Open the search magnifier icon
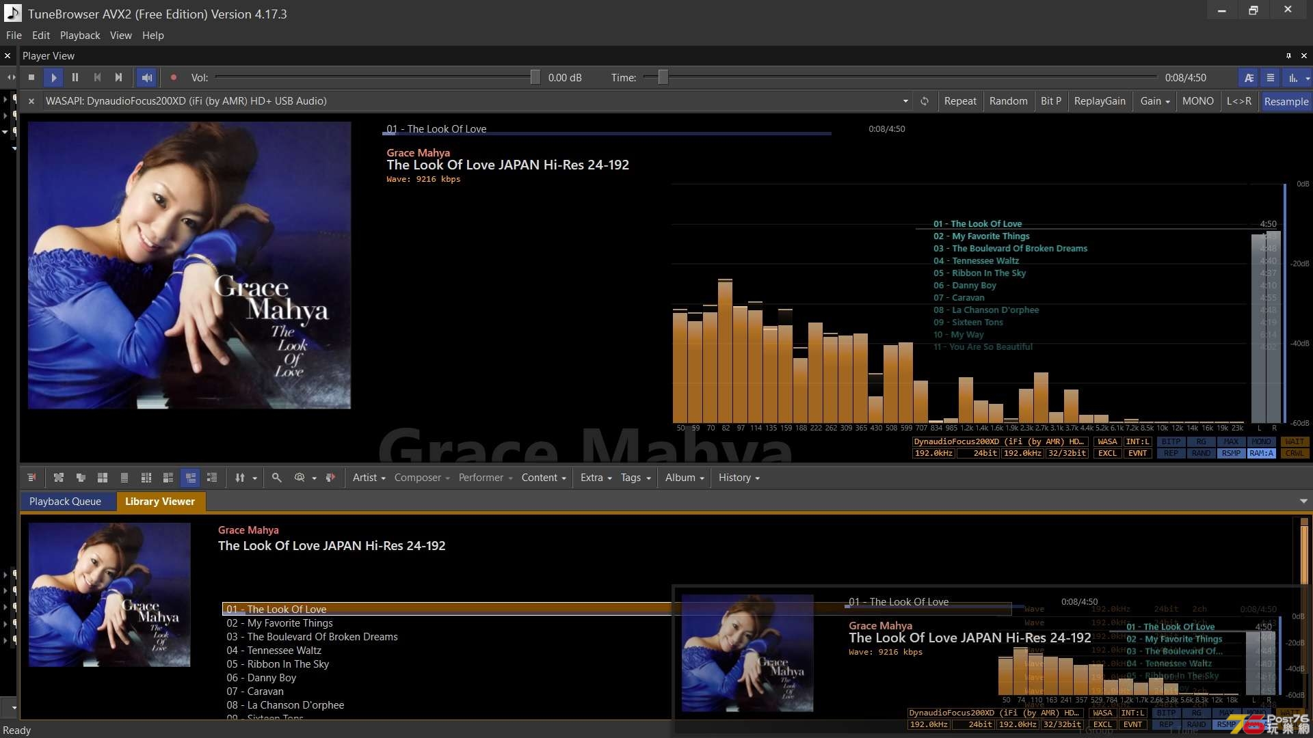 pos(277,478)
